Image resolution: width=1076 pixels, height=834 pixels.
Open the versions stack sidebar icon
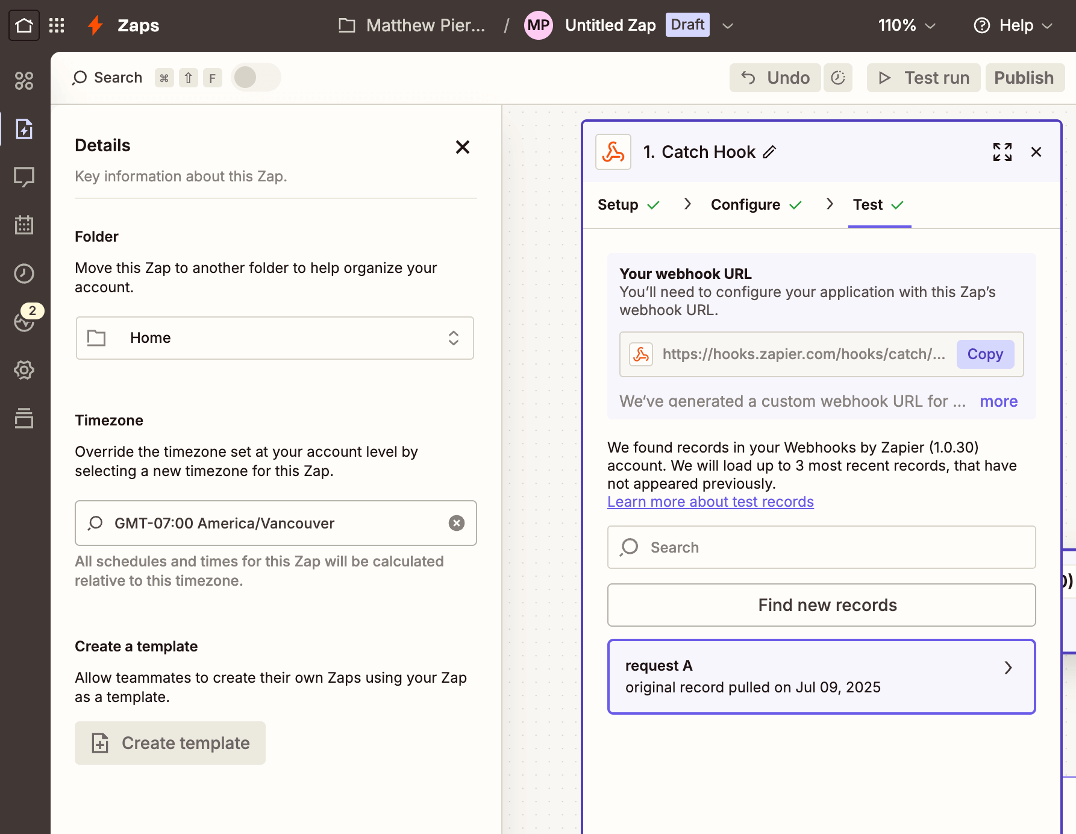click(24, 418)
